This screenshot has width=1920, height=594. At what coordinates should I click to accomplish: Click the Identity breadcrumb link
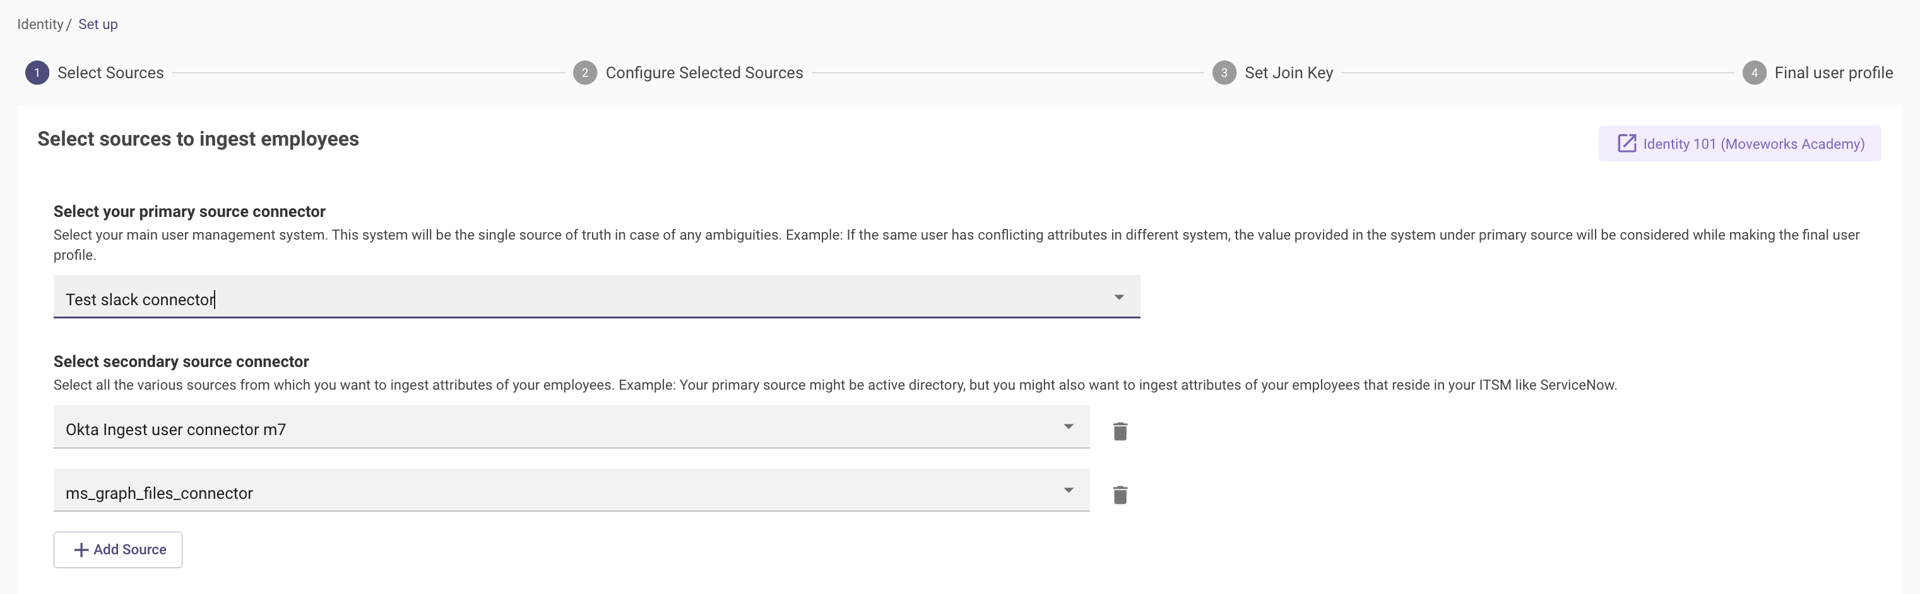point(40,24)
